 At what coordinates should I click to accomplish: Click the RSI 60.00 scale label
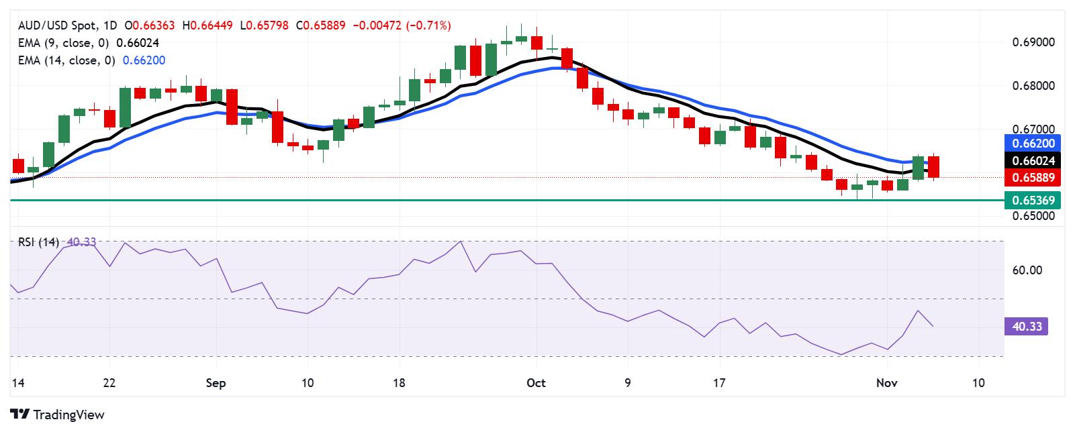1027,270
